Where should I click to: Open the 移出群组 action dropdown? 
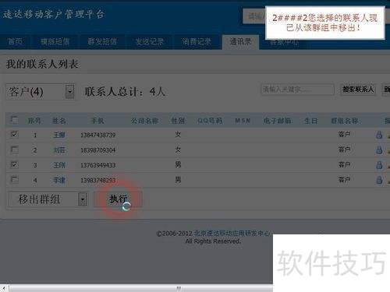point(48,199)
